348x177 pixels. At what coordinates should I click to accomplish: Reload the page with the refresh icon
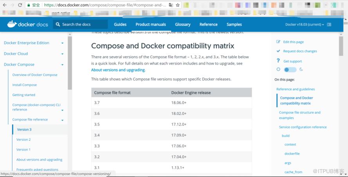(20, 5)
